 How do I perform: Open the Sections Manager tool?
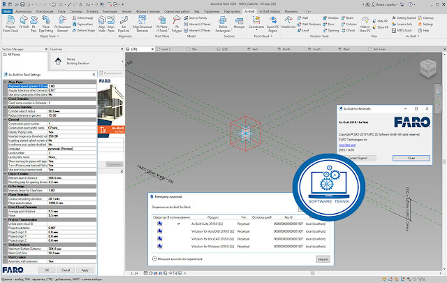tap(239, 23)
